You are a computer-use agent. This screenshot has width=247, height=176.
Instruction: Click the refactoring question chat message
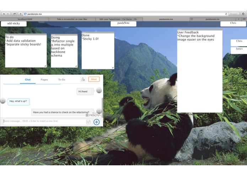click(63, 112)
